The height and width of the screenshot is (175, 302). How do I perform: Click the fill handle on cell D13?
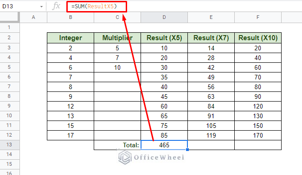pyautogui.click(x=187, y=150)
